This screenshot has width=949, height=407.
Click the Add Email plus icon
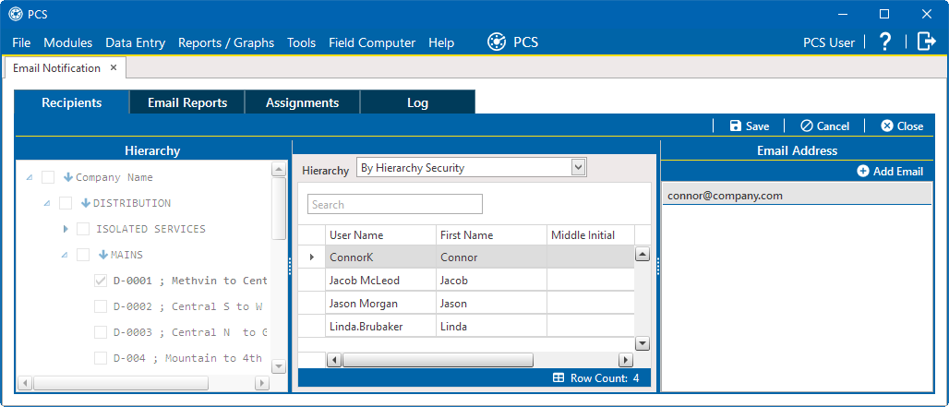(x=863, y=171)
